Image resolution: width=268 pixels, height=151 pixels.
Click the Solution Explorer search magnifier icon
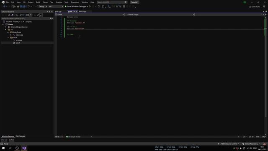point(50,18)
